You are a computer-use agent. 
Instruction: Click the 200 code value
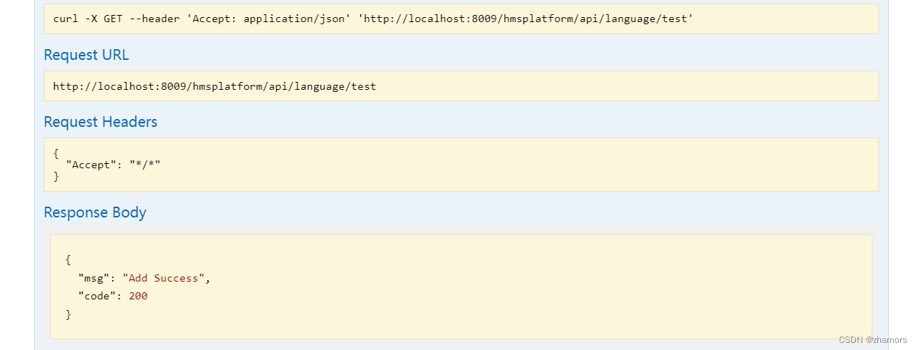click(138, 296)
